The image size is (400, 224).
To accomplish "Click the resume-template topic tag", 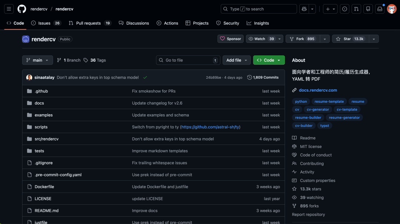I will (x=329, y=102).
